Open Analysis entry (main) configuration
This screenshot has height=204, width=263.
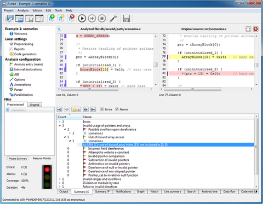tap(28, 65)
